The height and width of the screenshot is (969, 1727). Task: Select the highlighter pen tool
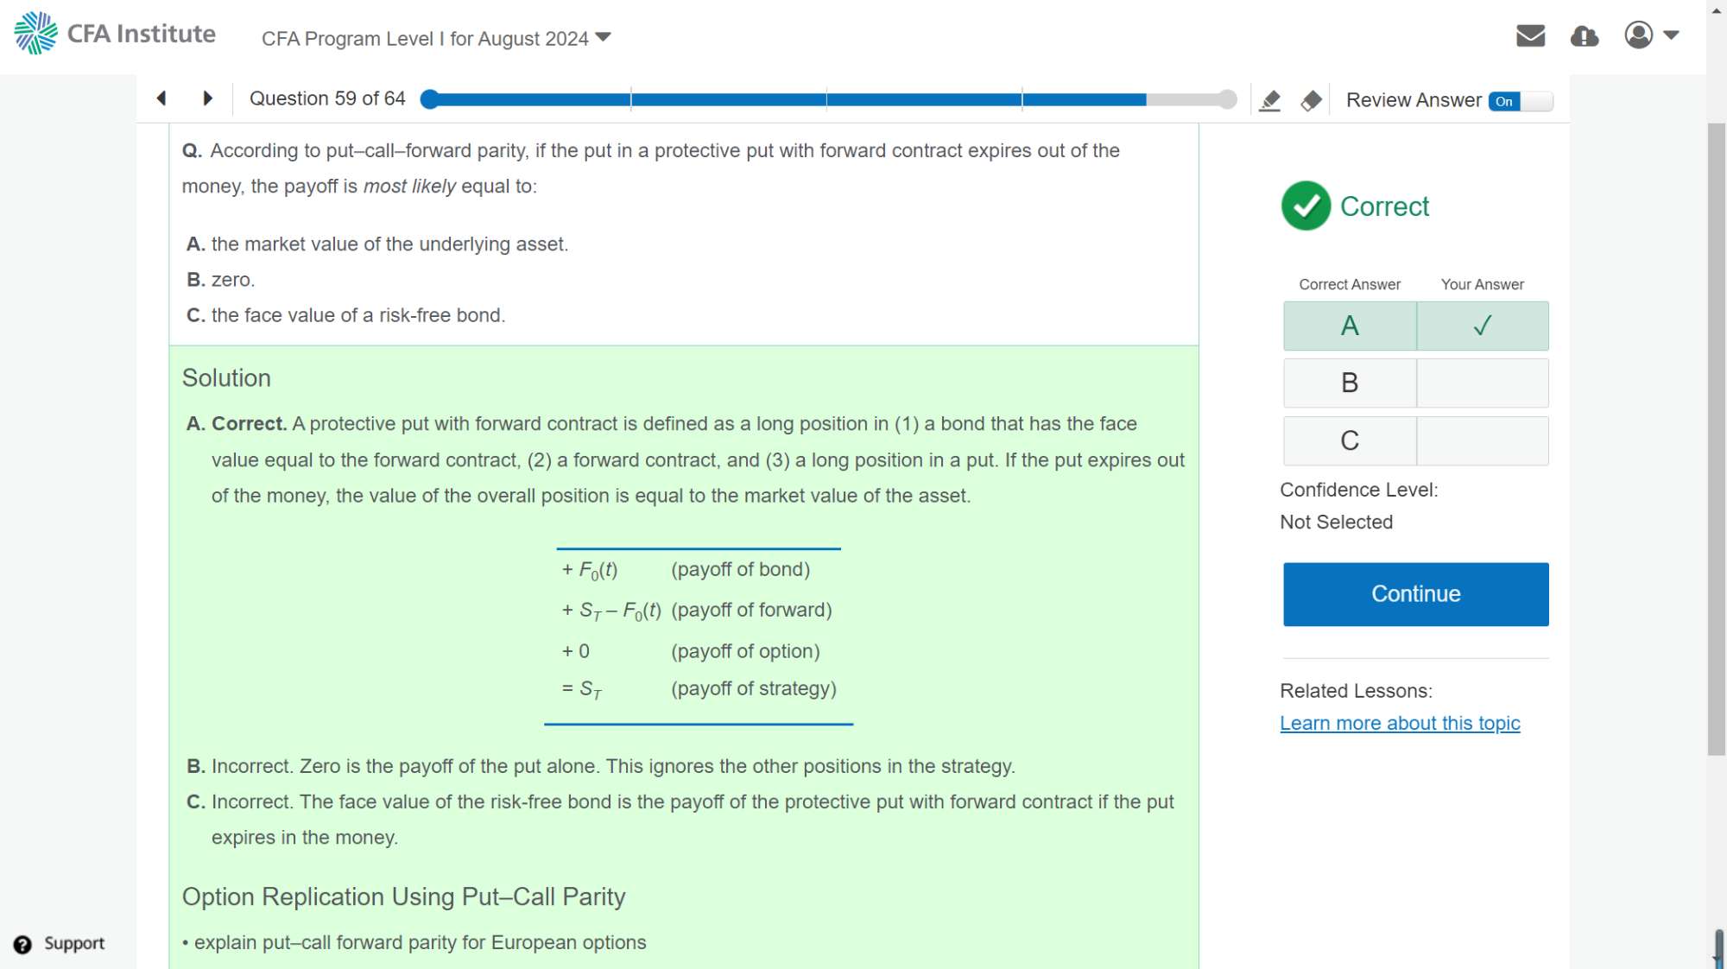point(1269,100)
